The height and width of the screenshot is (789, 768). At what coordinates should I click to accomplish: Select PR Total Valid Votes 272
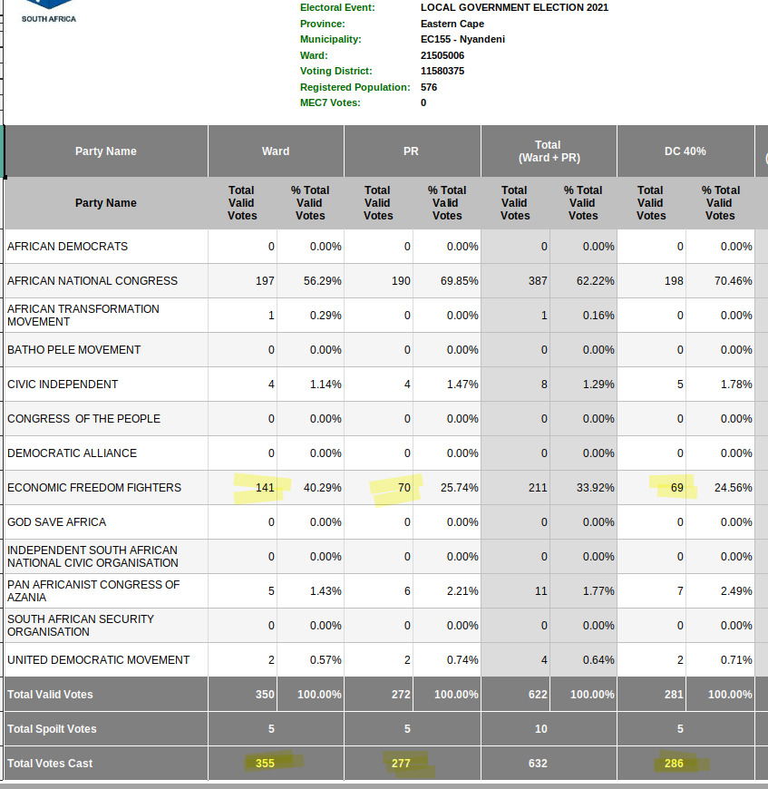point(401,695)
